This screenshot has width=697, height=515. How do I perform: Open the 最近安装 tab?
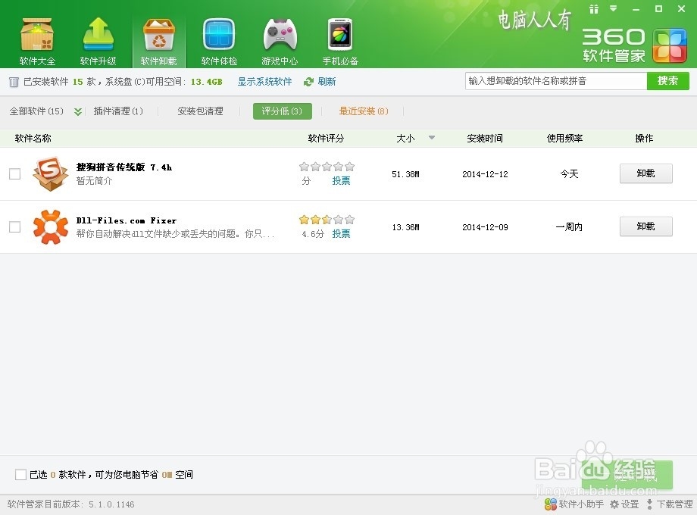click(x=364, y=111)
